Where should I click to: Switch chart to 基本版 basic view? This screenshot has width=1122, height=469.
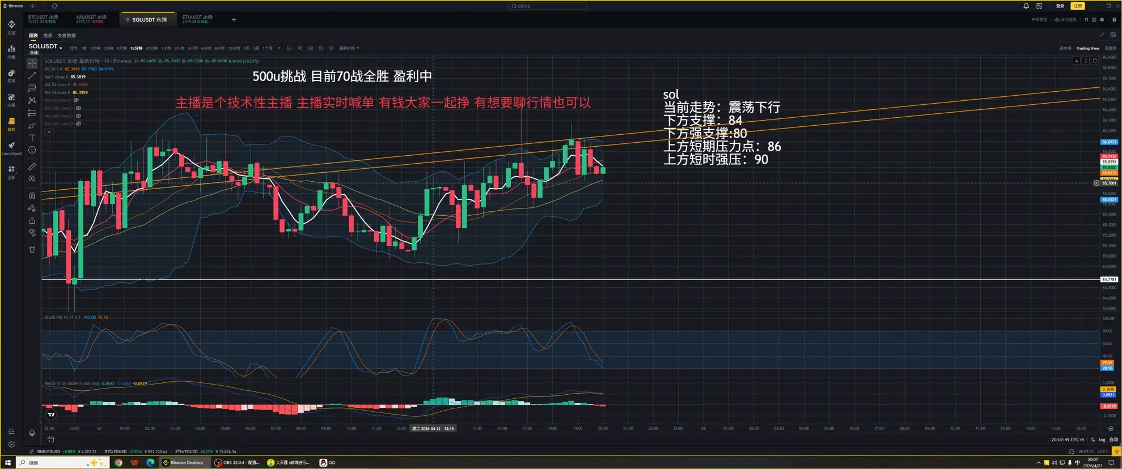1065,48
